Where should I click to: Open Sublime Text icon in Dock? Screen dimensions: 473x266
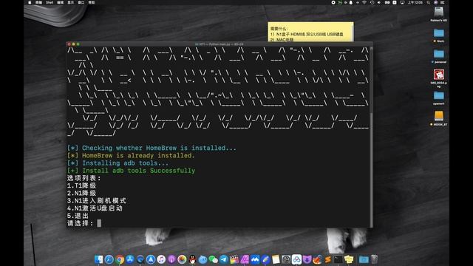coord(328,259)
